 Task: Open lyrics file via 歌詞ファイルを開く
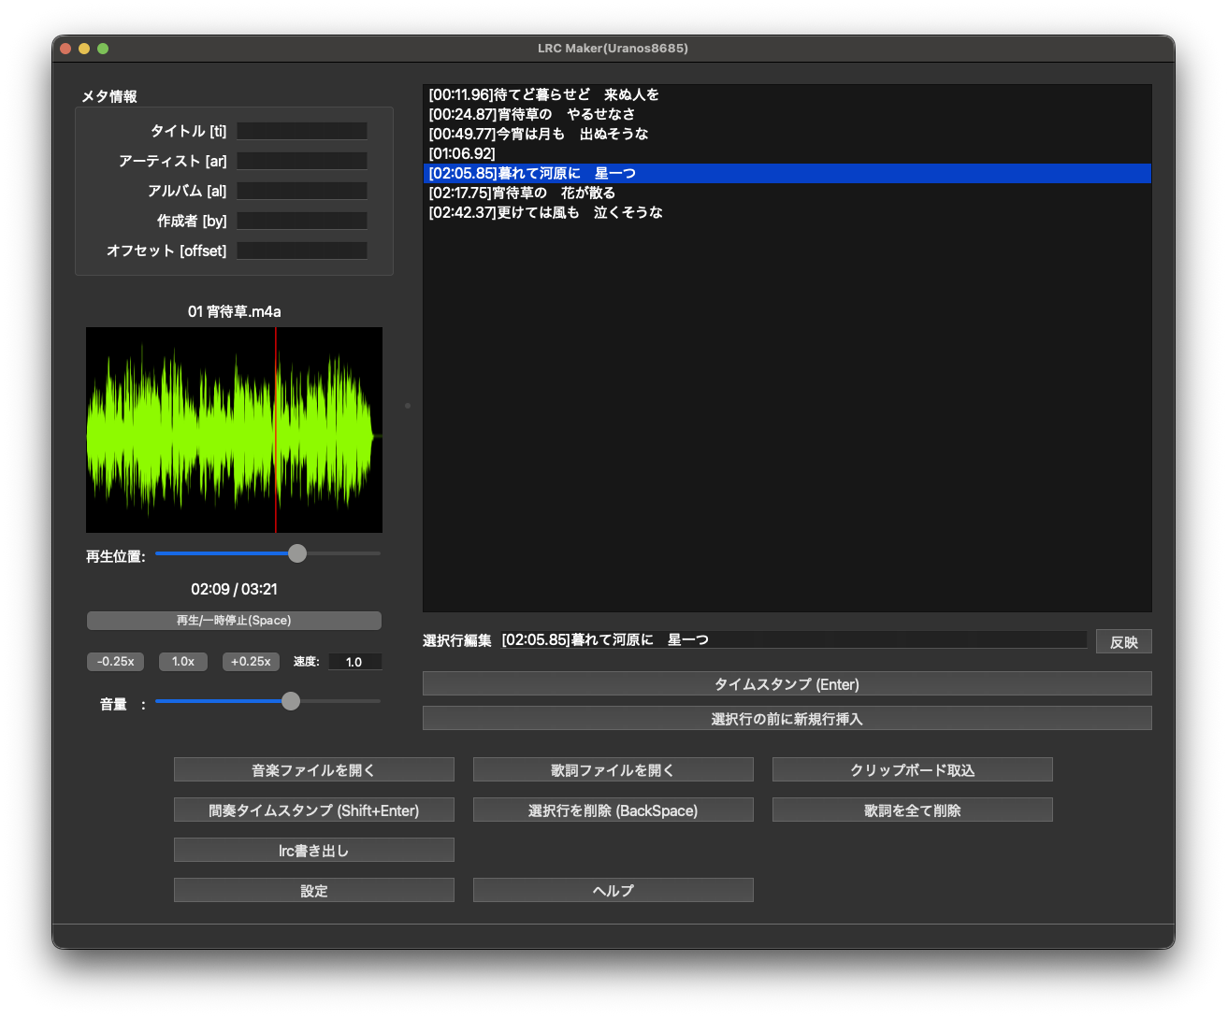[x=613, y=770]
